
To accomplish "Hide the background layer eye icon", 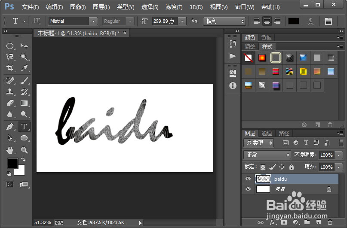I will pyautogui.click(x=248, y=189).
